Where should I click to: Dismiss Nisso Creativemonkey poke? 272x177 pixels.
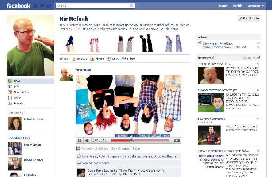point(258,47)
